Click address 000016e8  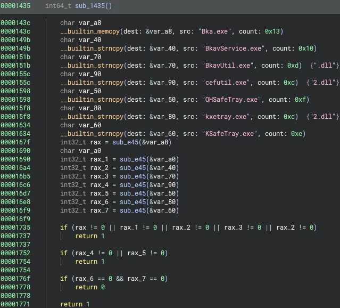[15, 202]
